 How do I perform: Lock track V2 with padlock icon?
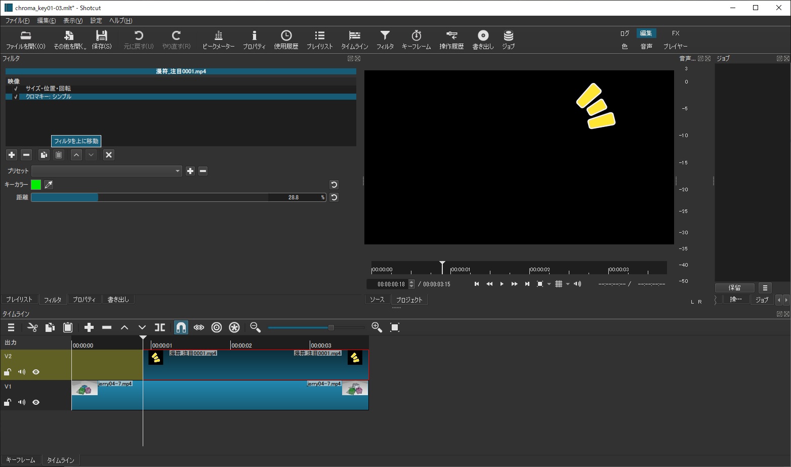(8, 372)
